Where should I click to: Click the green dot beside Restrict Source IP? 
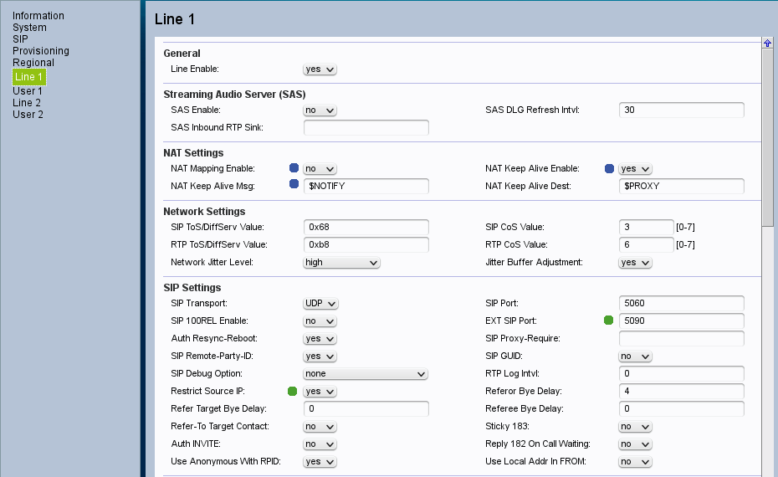tap(293, 391)
